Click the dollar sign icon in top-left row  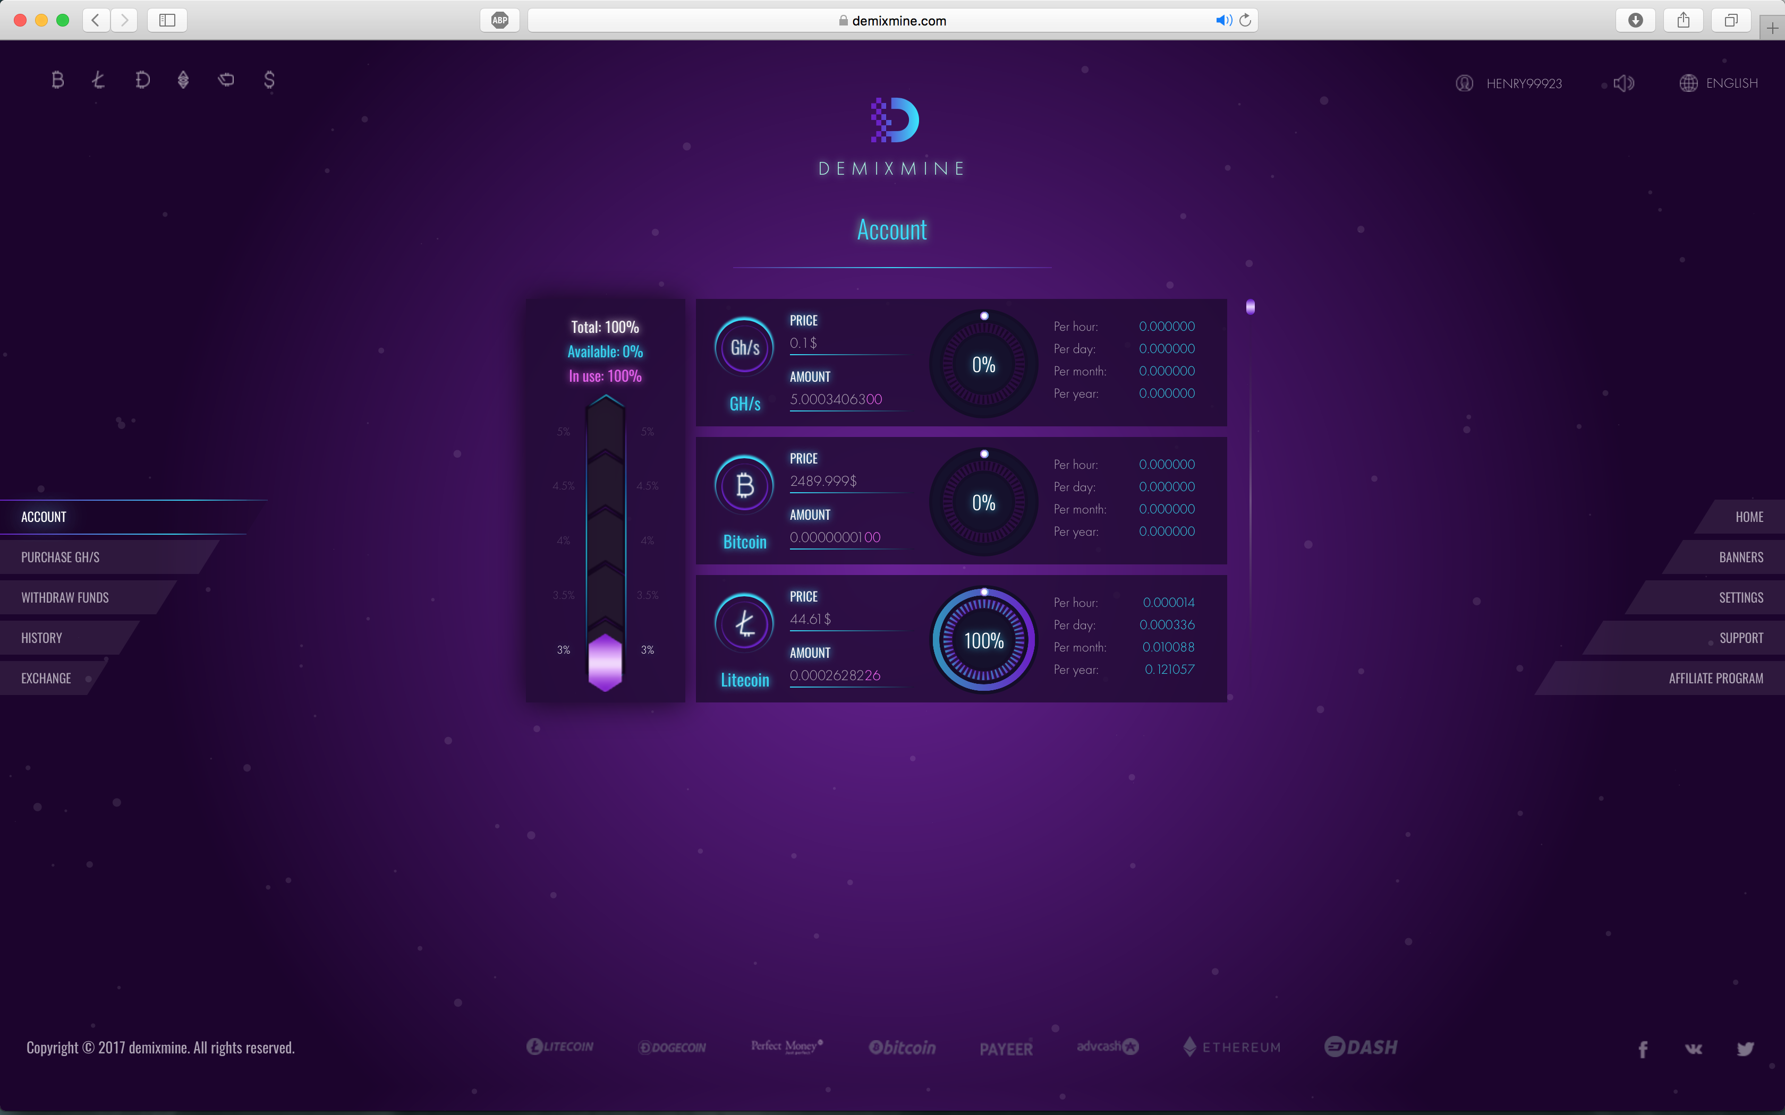click(269, 80)
